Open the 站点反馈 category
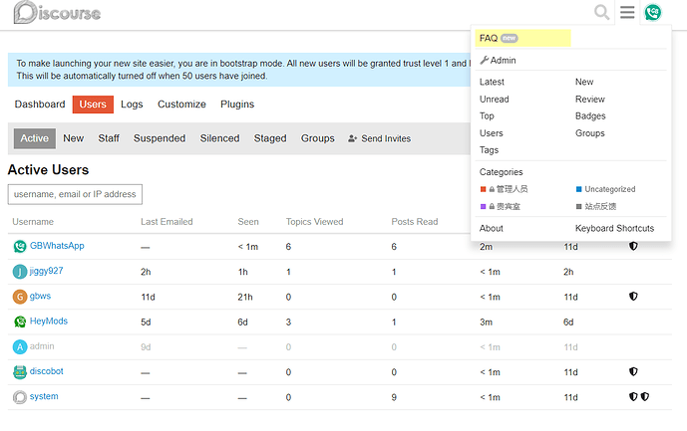 [x=596, y=206]
